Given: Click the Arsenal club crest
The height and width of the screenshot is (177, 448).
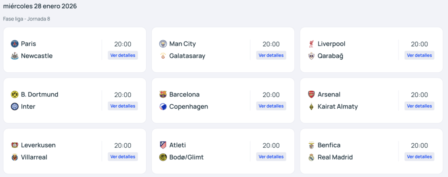Looking at the screenshot, I should [311, 95].
